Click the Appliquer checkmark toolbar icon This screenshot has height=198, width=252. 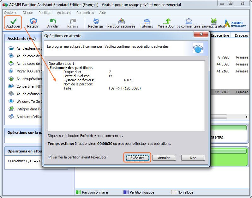click(13, 21)
